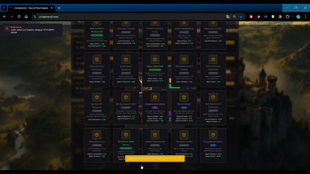Click the Rare badge on High Court
310x174 pixels.
click(x=184, y=108)
